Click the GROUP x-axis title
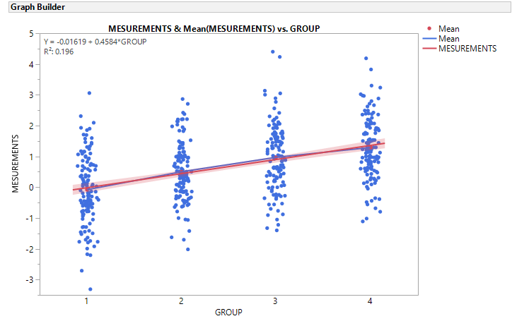Screen dimensions: 512x321 click(228, 313)
